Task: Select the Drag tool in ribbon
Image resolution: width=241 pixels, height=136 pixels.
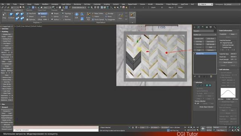Action: click(4, 16)
